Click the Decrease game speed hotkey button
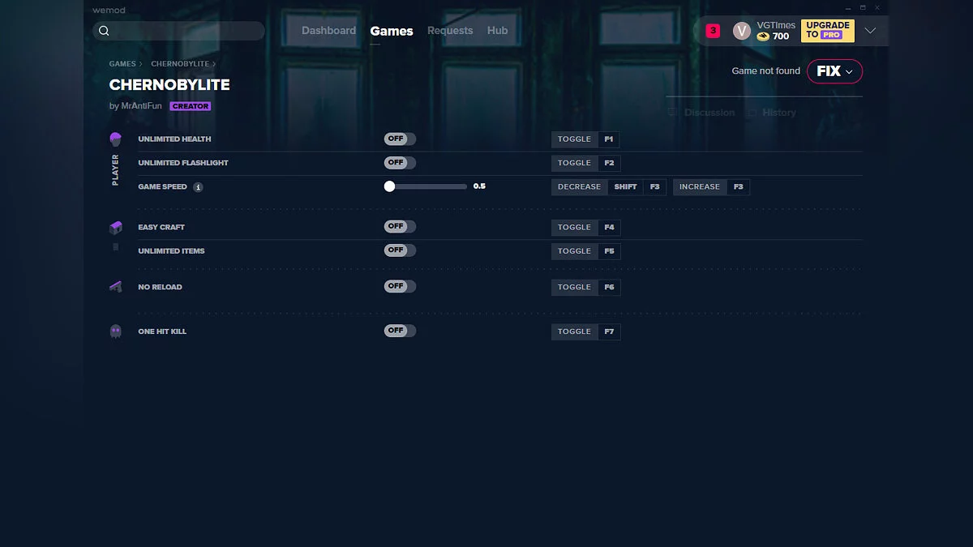 (x=579, y=187)
